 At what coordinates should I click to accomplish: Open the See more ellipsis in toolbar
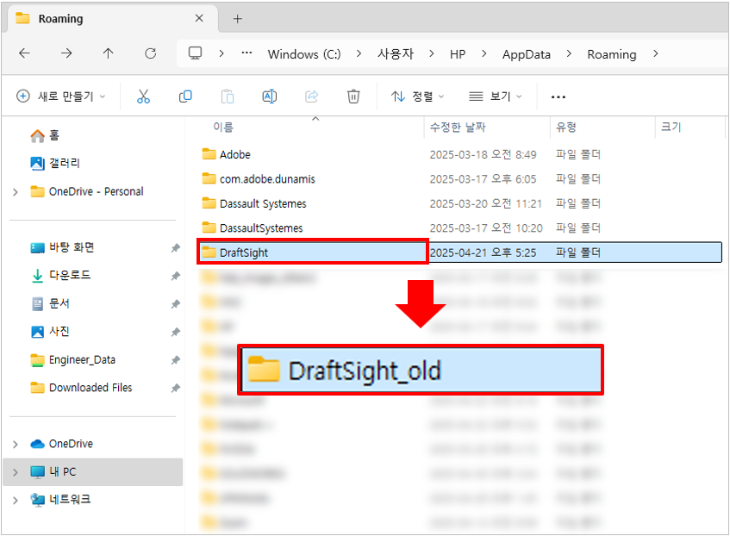click(x=558, y=97)
